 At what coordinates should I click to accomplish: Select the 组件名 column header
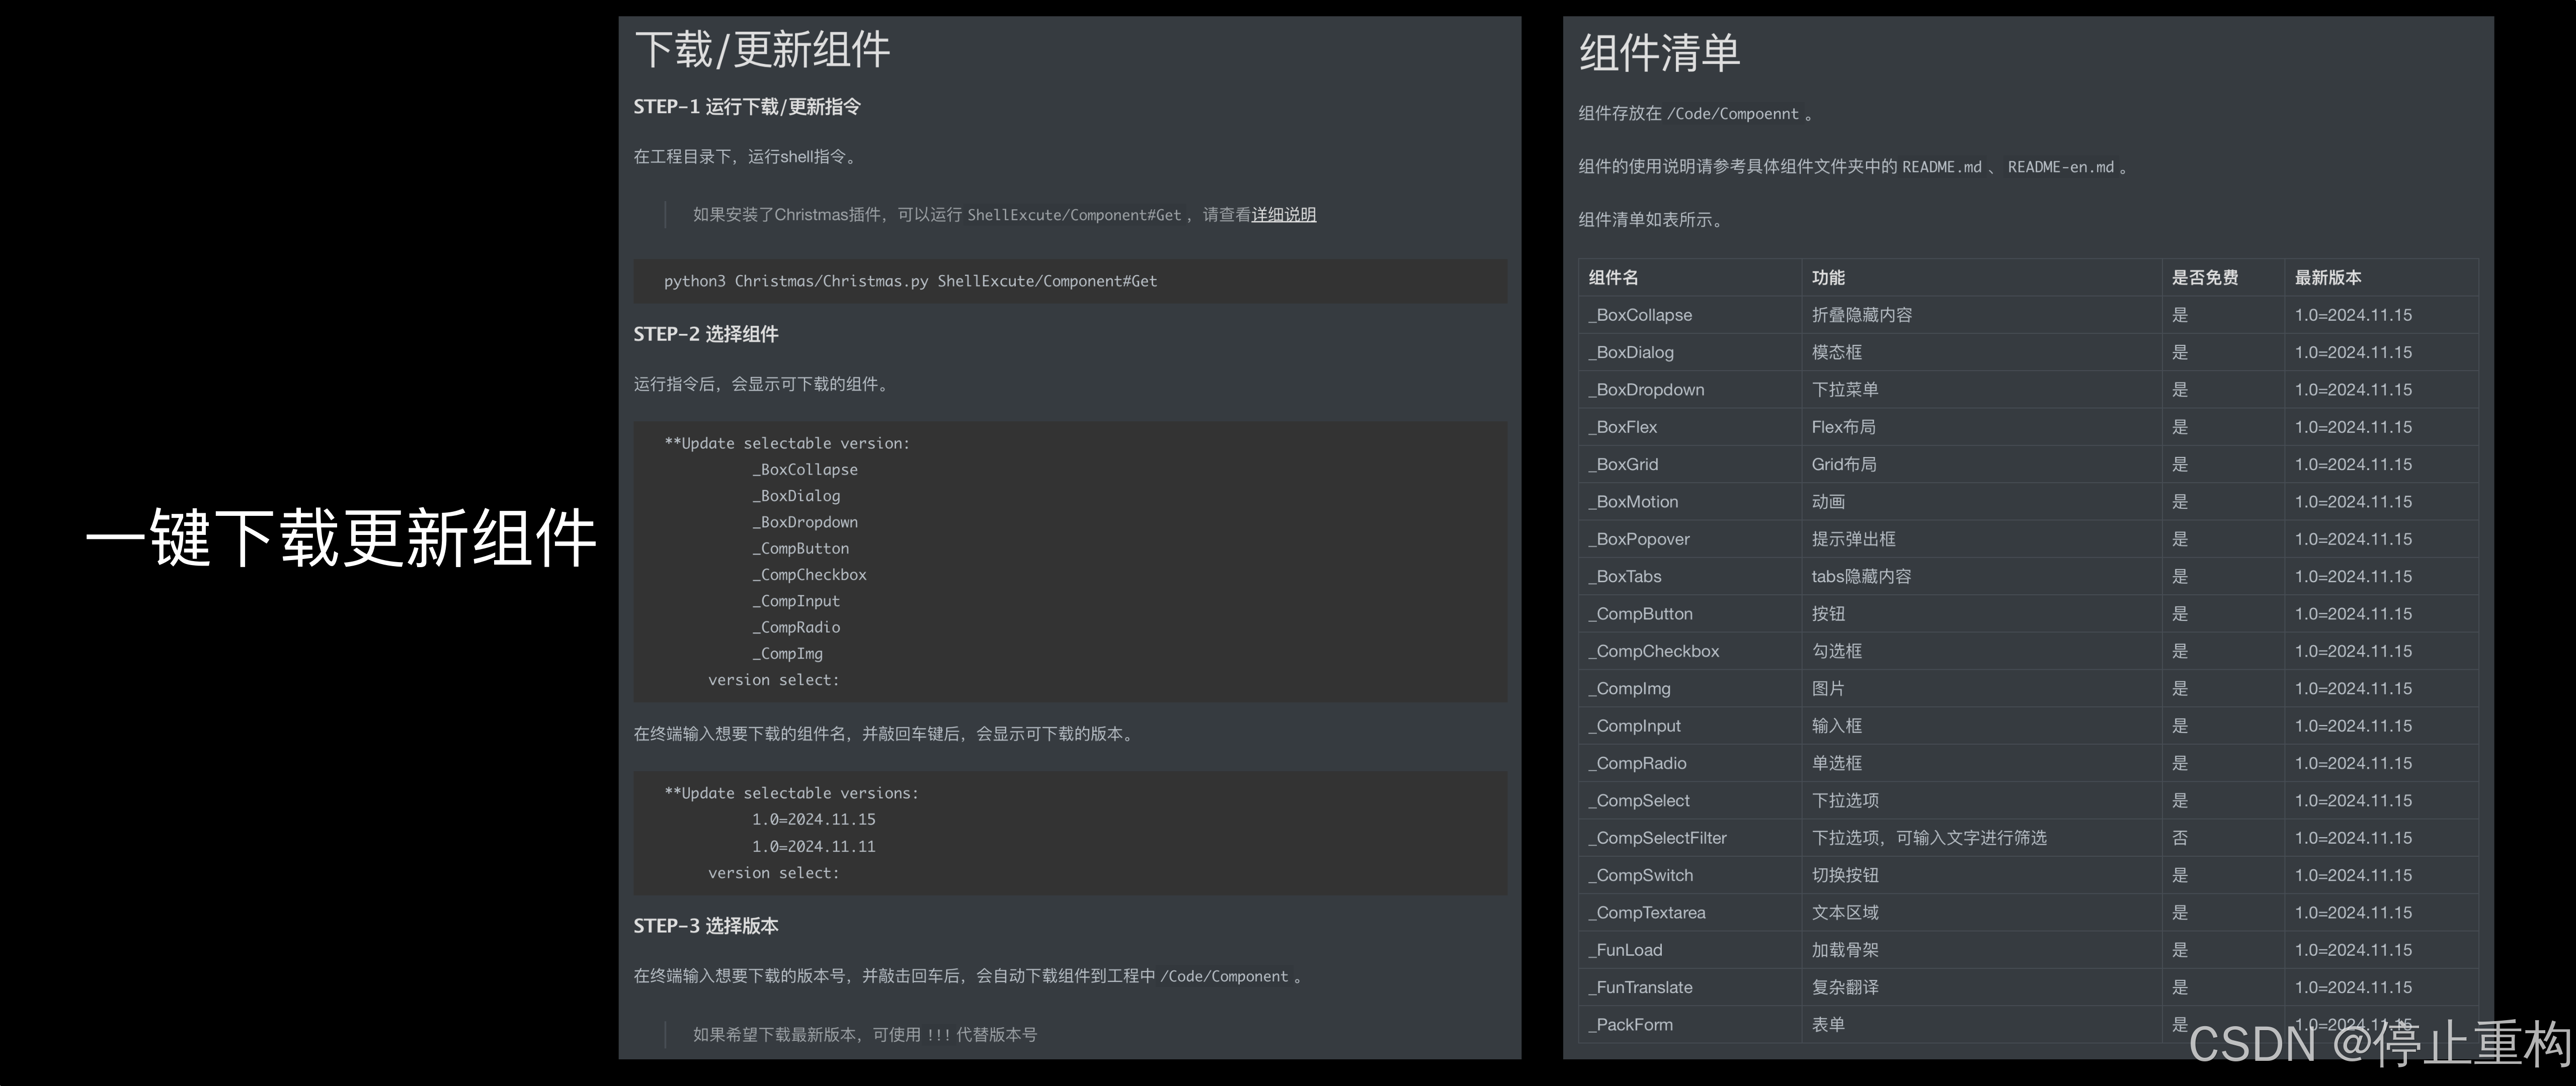pos(1613,278)
